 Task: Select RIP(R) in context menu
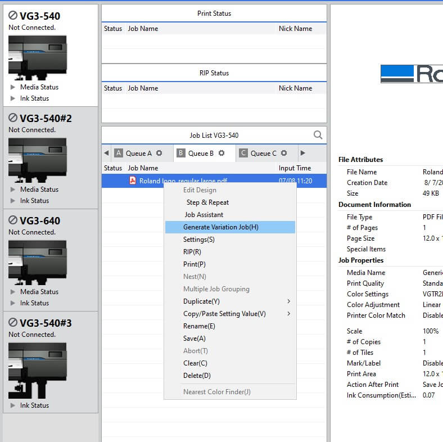(x=192, y=252)
